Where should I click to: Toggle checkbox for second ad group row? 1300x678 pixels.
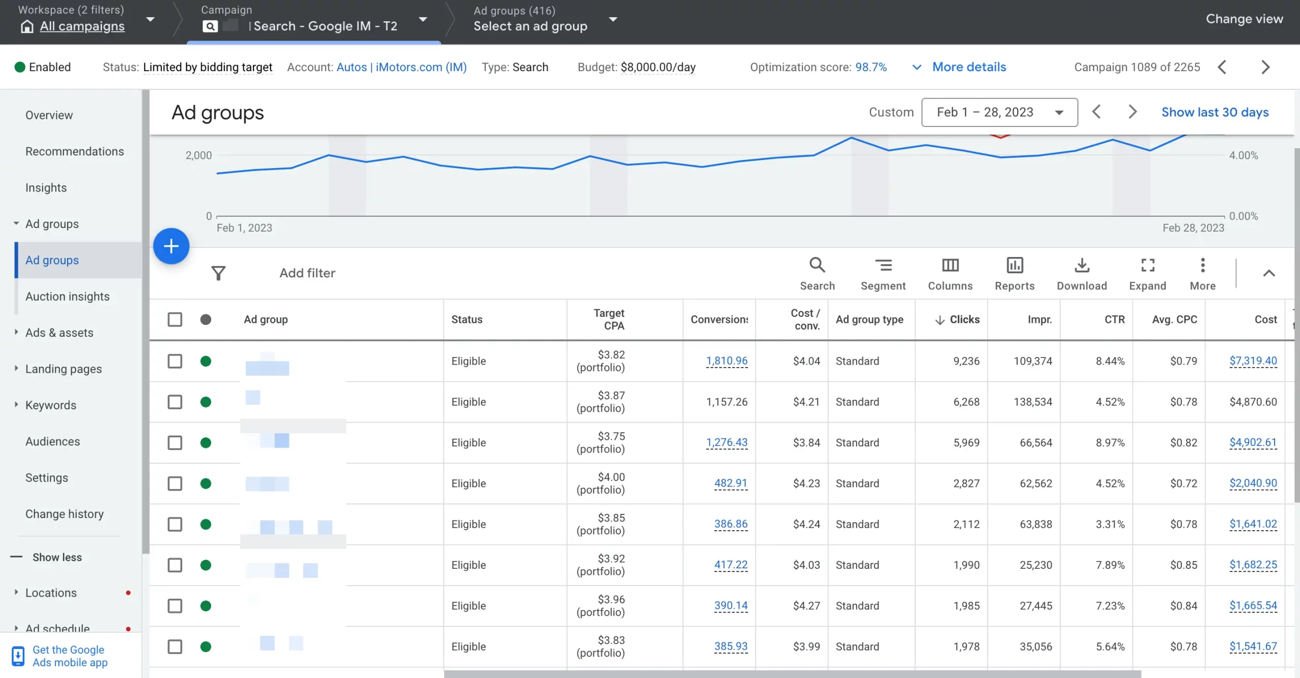175,402
